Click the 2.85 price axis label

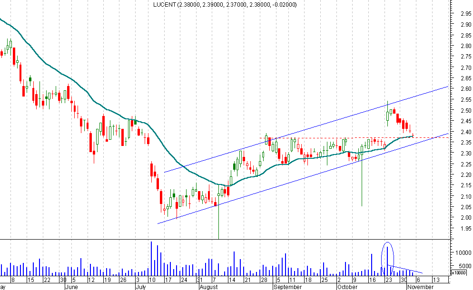click(x=466, y=35)
